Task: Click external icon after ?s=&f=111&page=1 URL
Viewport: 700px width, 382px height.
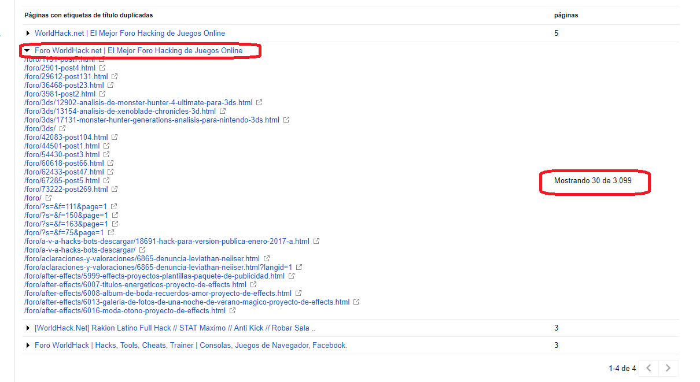Action: click(x=115, y=206)
